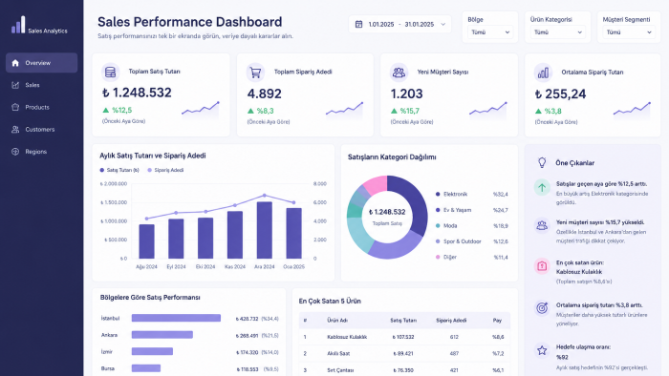Click the Sales Analytics bar logo

click(18, 25)
